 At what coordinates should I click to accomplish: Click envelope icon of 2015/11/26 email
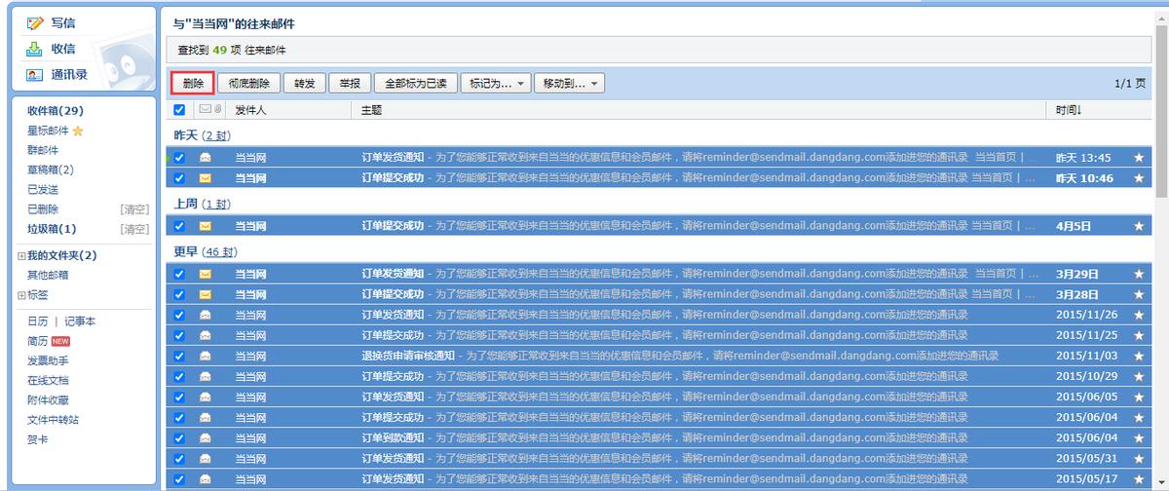click(206, 315)
